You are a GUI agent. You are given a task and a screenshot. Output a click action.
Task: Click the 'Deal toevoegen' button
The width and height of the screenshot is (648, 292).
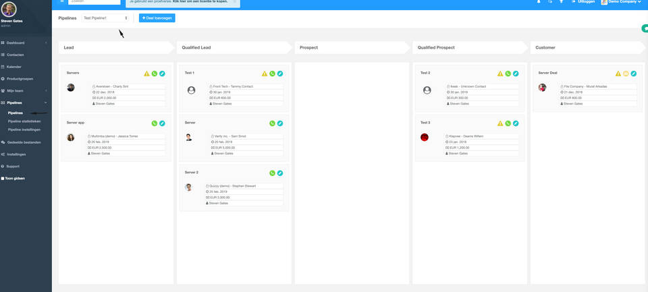pos(157,18)
